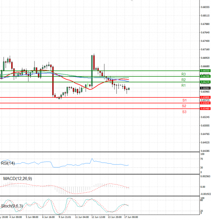Click the 0.65245 price axis value

coord(205,117)
